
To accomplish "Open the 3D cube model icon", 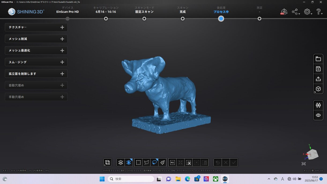I will click(x=318, y=89).
